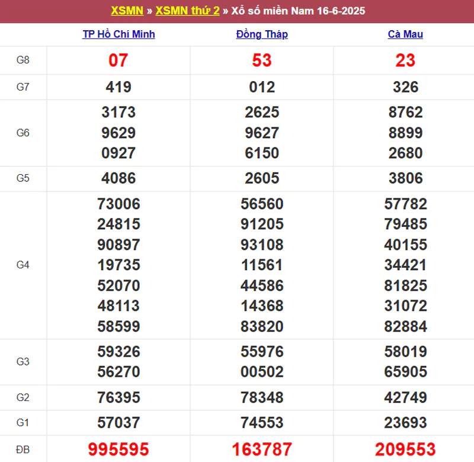Click the G4 number 58599

(118, 326)
